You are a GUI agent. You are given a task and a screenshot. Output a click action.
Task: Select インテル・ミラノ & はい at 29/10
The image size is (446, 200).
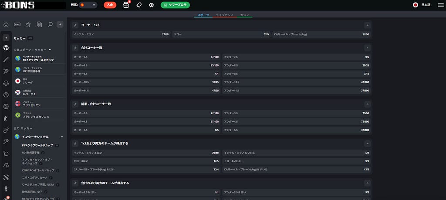click(146, 153)
